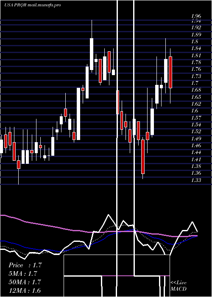This screenshot has height=297, width=212.
Task: Select the 1.52 price axis label
Action: pos(196,132)
